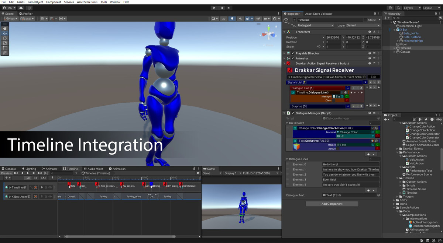Click the record button on X Bot track
443x243 pixels.
[x=36, y=197]
